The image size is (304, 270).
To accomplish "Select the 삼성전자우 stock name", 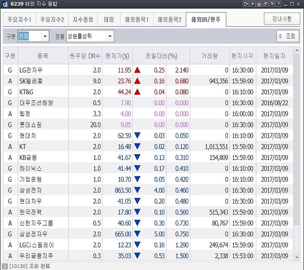I will 33,234.
